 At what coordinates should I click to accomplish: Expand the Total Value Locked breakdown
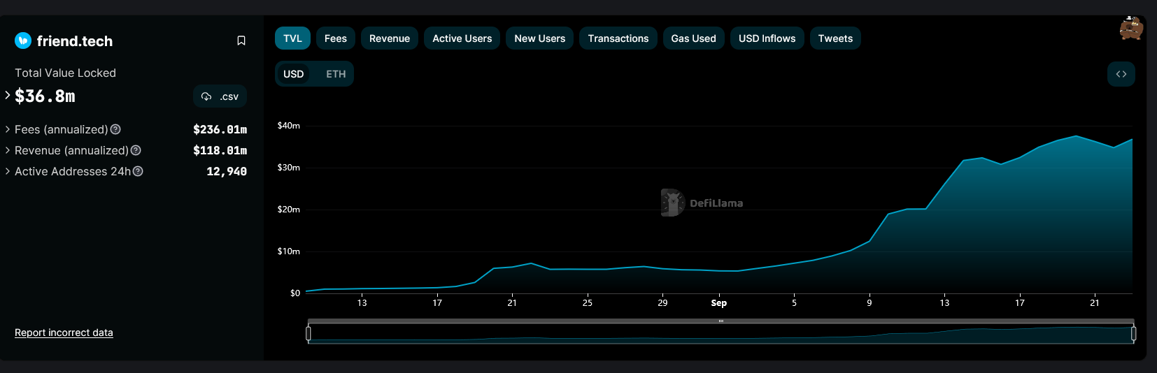pos(8,95)
